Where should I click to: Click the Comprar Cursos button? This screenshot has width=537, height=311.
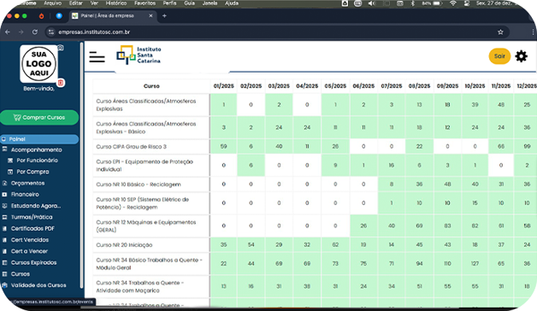pyautogui.click(x=39, y=117)
